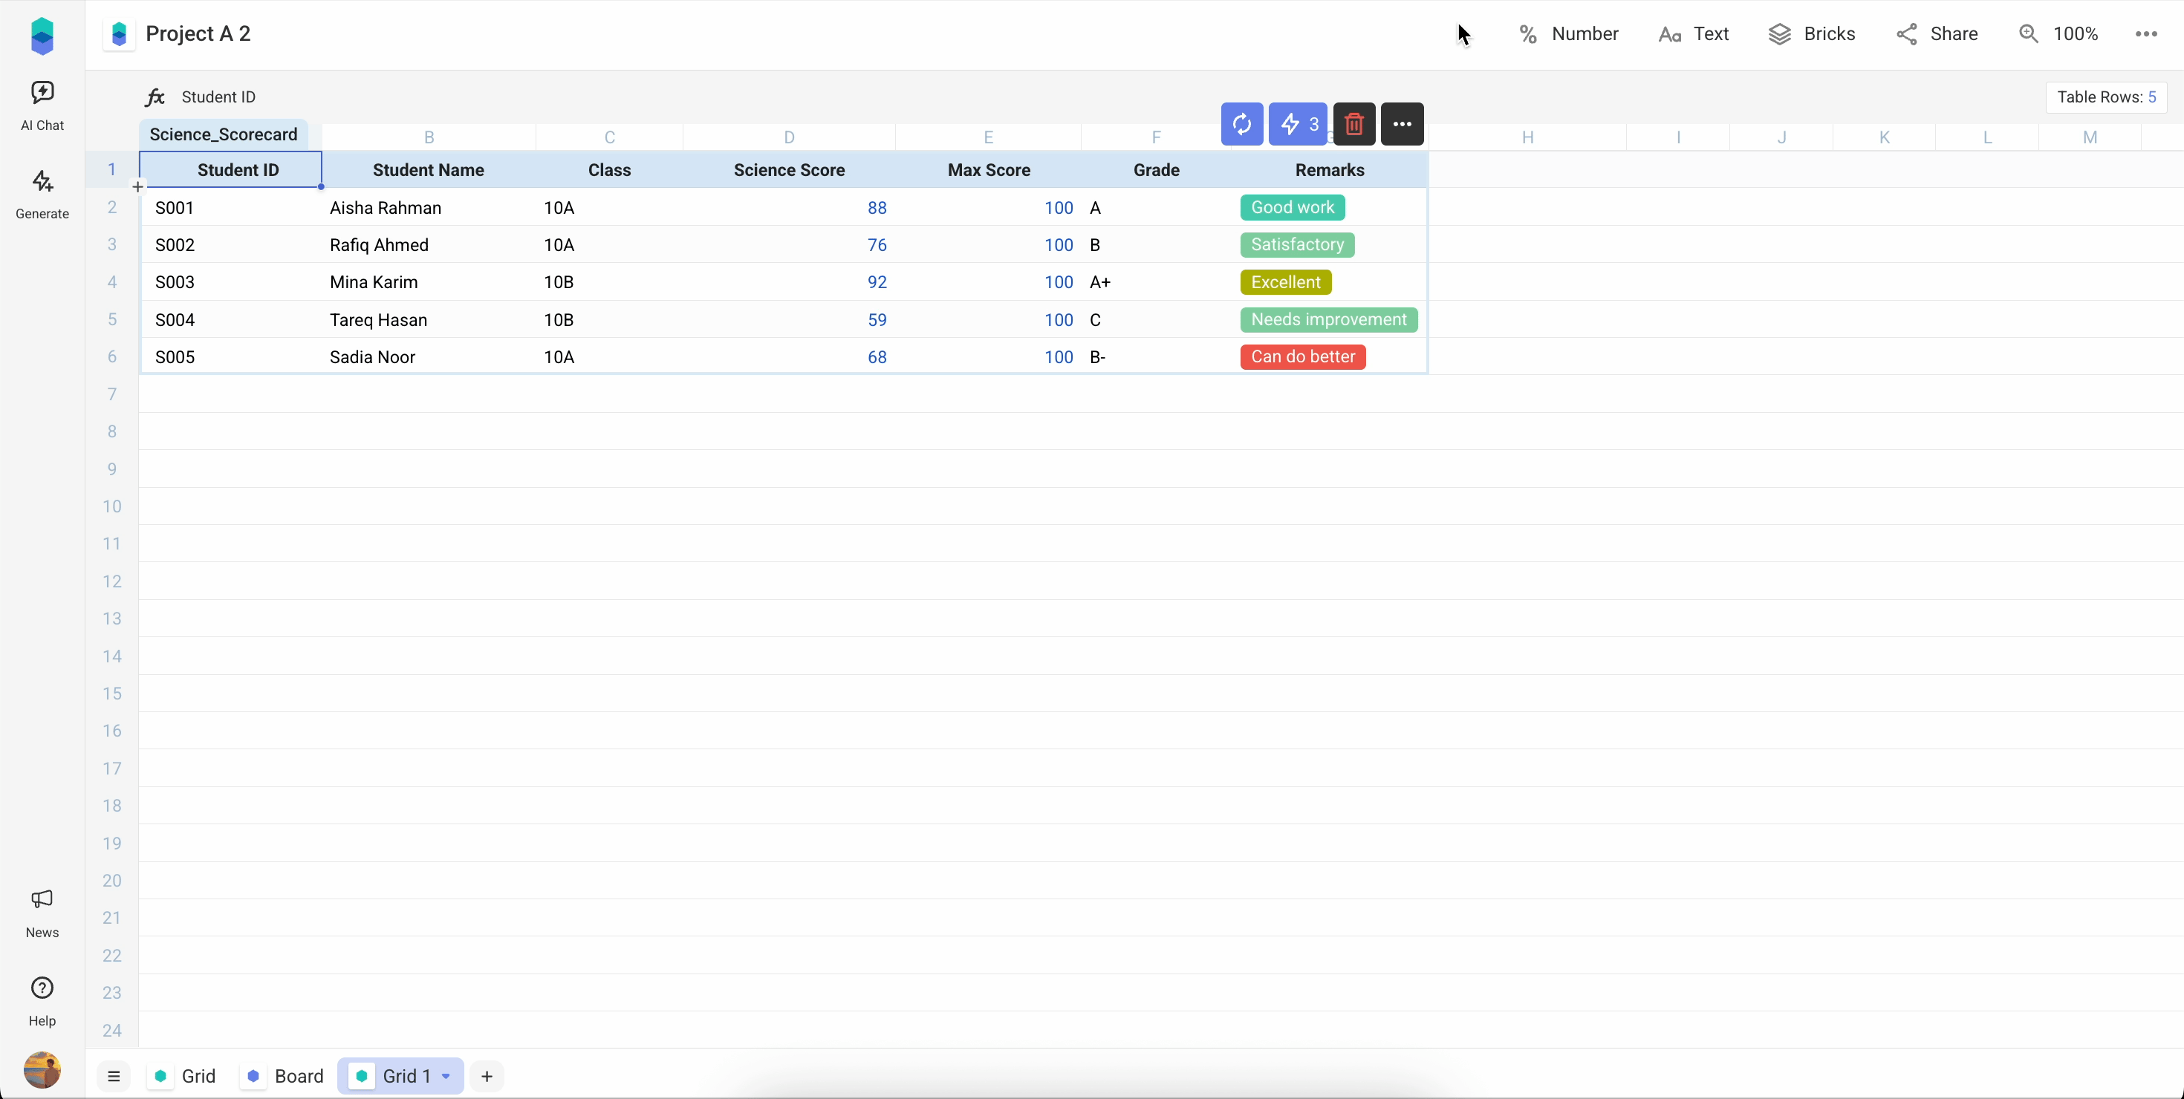The height and width of the screenshot is (1099, 2184).
Task: Open the black table more-options button
Action: (1402, 125)
